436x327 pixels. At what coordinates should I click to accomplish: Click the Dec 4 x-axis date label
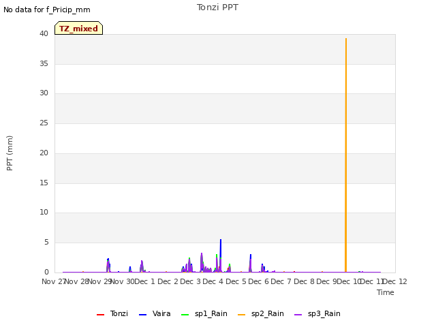coord(213,281)
